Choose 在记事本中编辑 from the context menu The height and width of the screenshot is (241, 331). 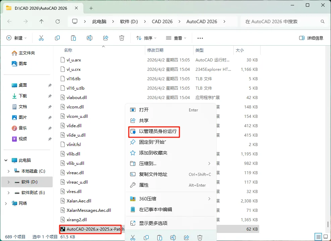pos(171,209)
